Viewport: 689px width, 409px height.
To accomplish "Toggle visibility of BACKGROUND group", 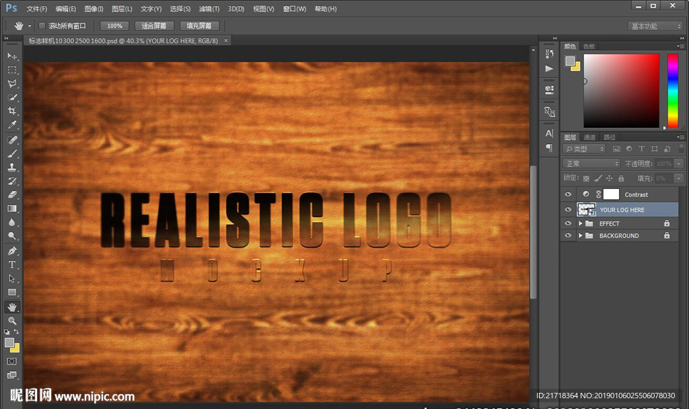I will [569, 235].
